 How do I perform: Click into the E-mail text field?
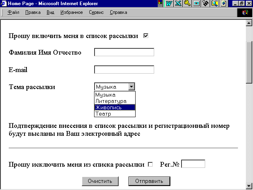(124, 70)
